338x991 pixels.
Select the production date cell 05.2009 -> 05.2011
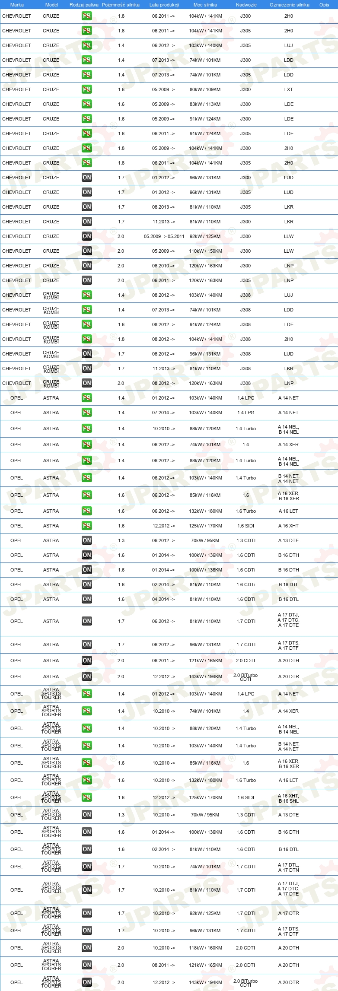[x=164, y=236]
